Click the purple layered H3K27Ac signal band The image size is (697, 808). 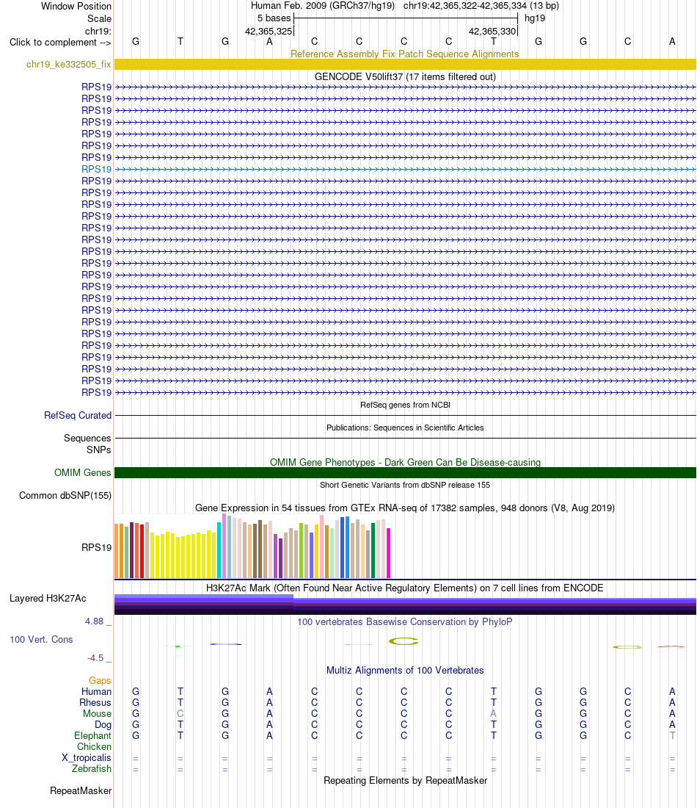(405, 605)
